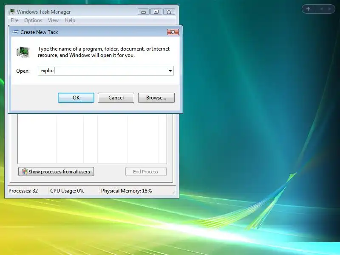The image size is (340, 255).
Task: Click the sidebar next arrow
Action: point(330,9)
